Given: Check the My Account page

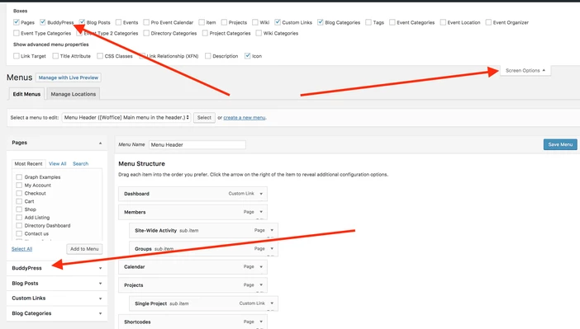Looking at the screenshot, I should tap(19, 185).
